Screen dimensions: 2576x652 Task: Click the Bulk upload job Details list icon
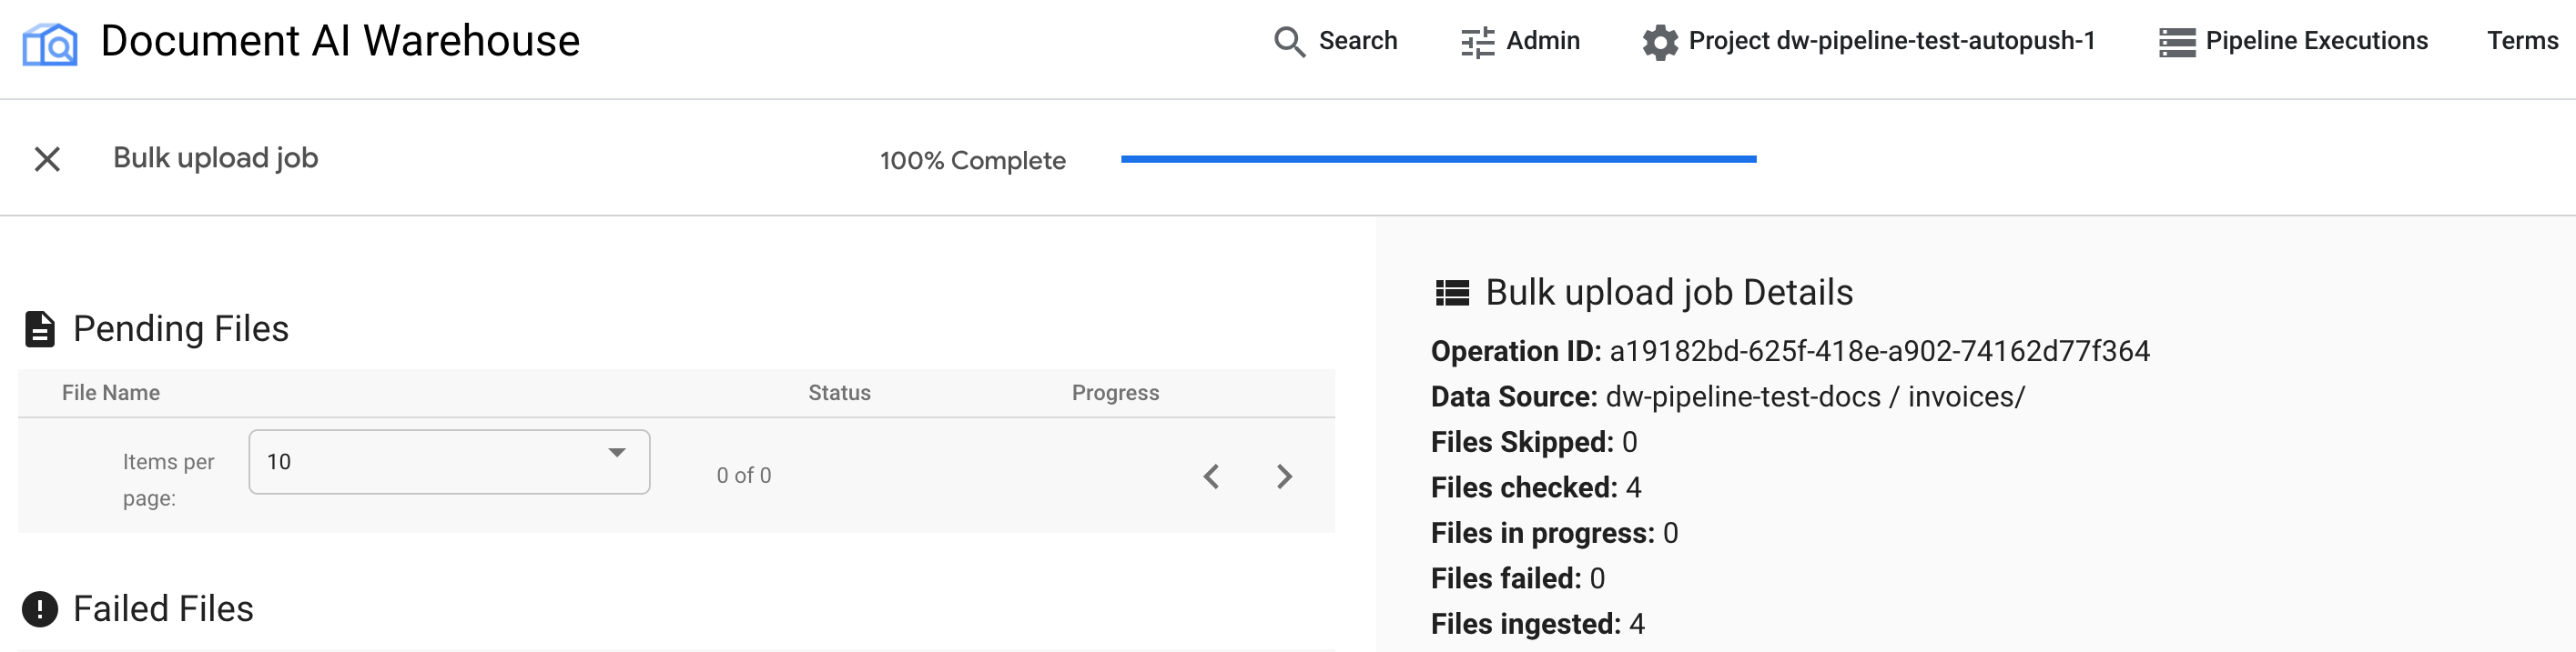click(x=1452, y=293)
